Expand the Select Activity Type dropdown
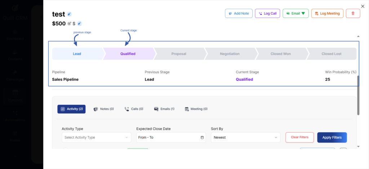 pyautogui.click(x=96, y=137)
